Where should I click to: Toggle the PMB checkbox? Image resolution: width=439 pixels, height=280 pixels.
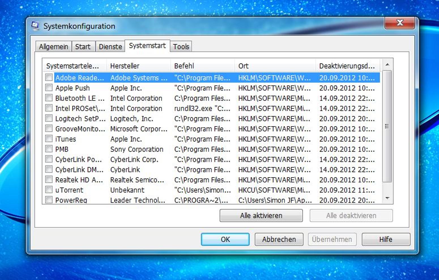(49, 149)
